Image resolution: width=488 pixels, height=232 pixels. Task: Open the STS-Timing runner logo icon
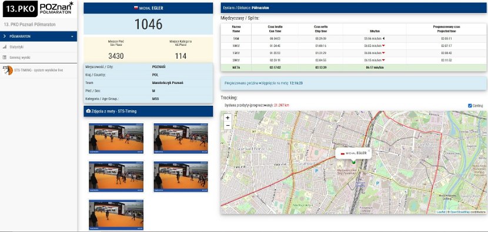pyautogui.click(x=8, y=70)
